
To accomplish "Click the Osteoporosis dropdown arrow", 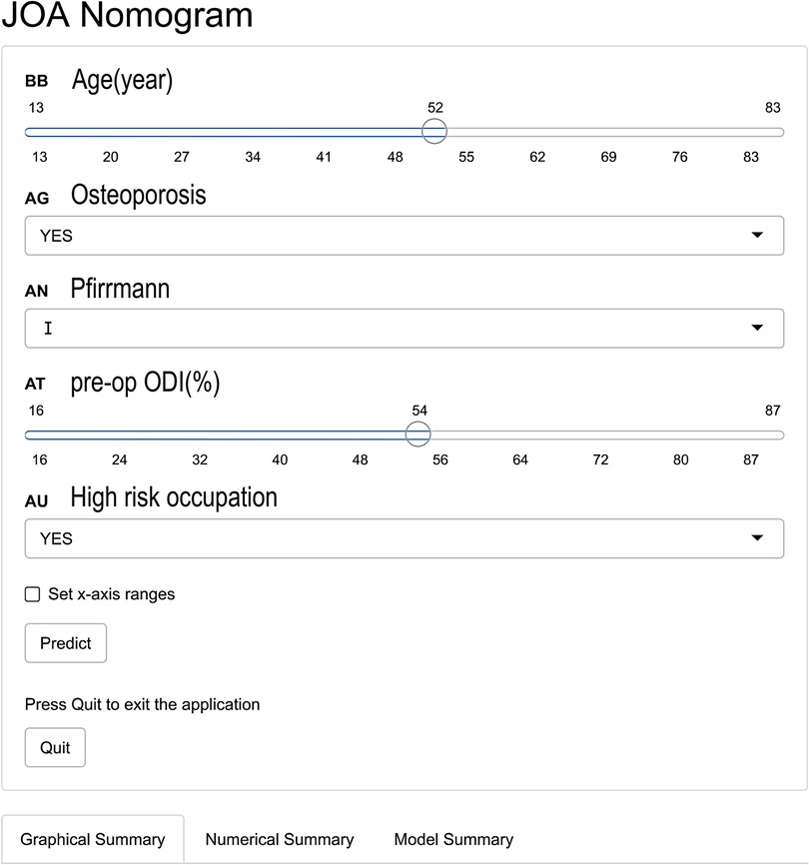I will 757,235.
